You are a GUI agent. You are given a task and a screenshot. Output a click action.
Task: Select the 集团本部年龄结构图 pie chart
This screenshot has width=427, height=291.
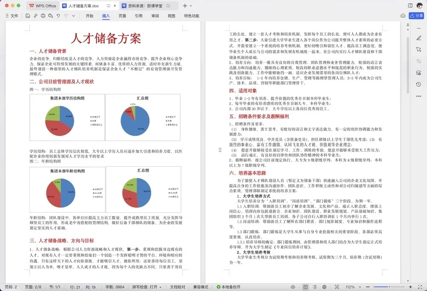(x=67, y=190)
